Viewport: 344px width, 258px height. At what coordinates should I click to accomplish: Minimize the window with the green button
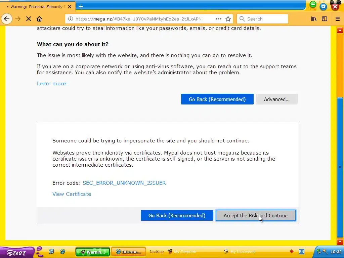pyautogui.click(x=313, y=5)
